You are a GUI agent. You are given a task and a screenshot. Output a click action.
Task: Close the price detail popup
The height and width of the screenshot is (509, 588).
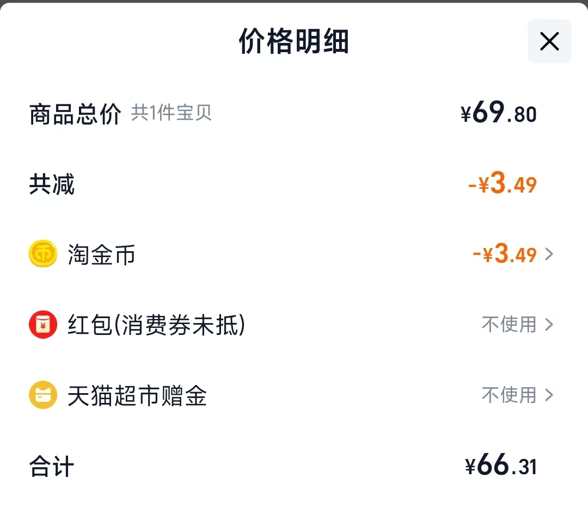549,41
